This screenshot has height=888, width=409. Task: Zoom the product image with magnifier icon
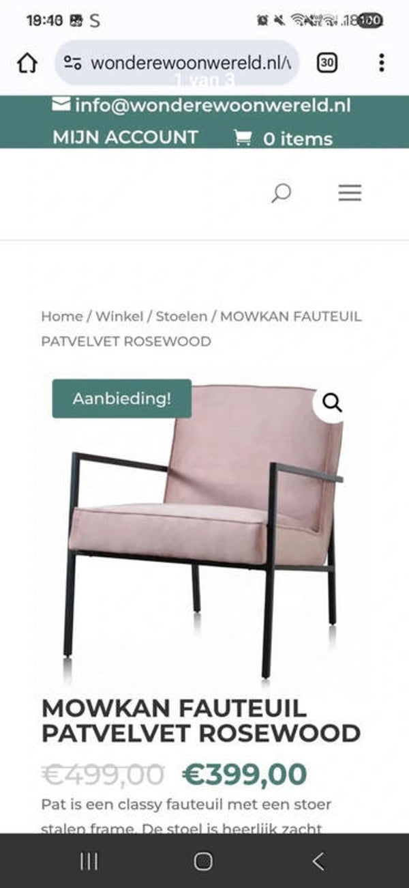coord(332,403)
